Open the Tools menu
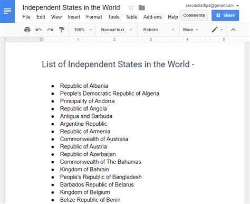 [113, 17]
